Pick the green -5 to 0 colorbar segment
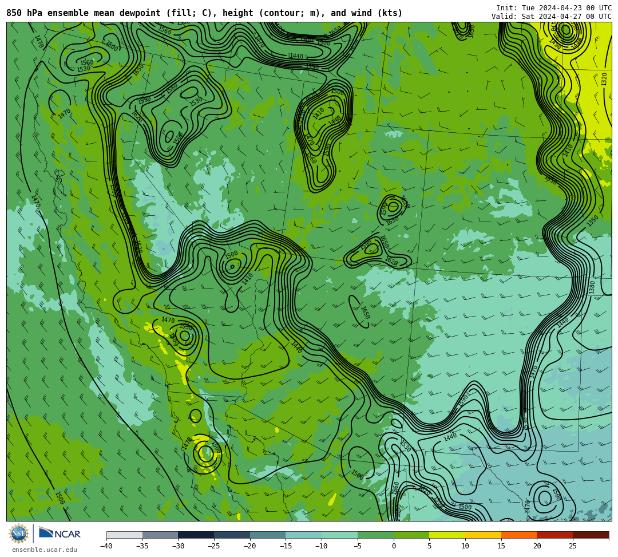The image size is (618, 557). click(375, 535)
